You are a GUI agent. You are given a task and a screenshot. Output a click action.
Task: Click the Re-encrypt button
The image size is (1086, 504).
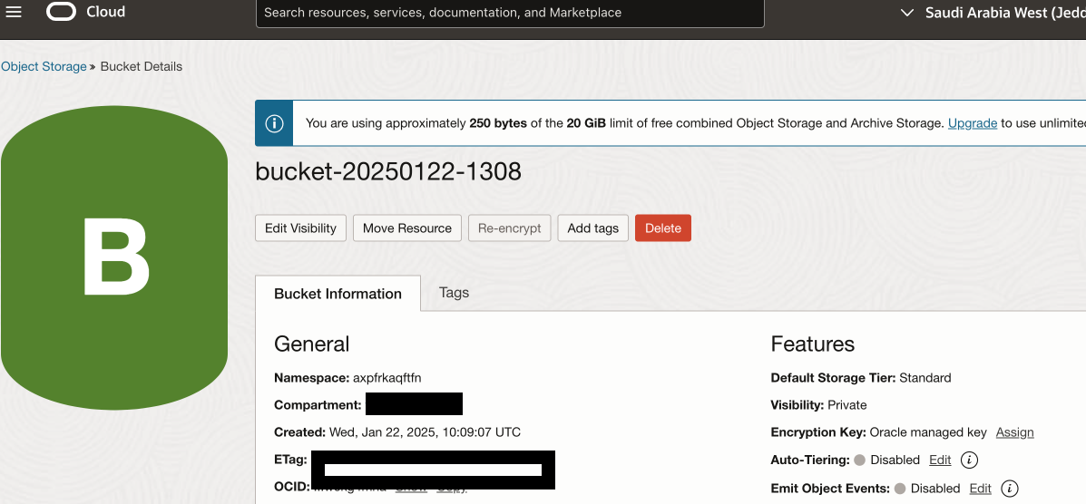(510, 228)
